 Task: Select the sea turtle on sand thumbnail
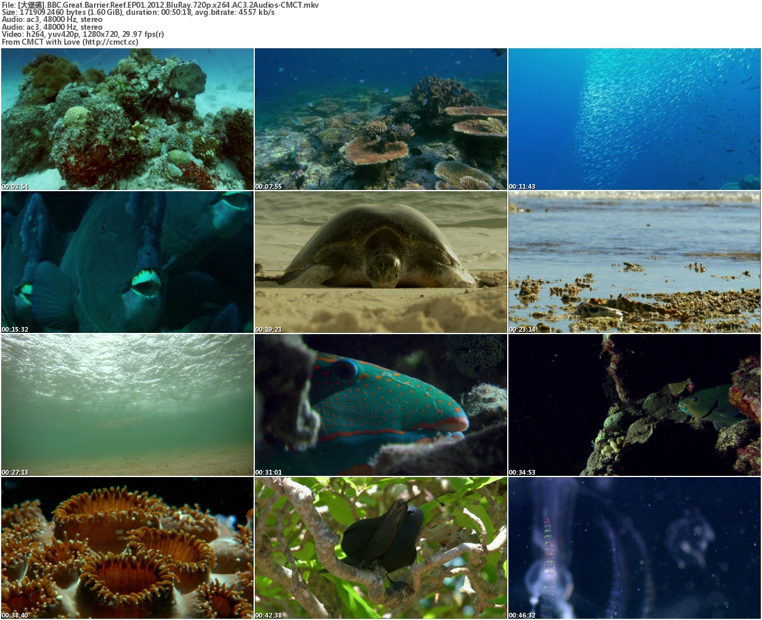coord(381,262)
